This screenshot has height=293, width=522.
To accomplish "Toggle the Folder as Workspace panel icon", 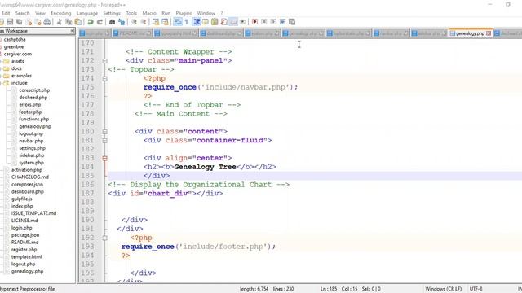I will (x=234, y=22).
